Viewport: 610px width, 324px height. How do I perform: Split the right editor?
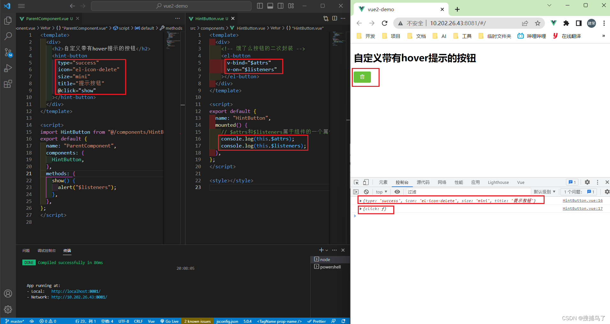pos(335,19)
